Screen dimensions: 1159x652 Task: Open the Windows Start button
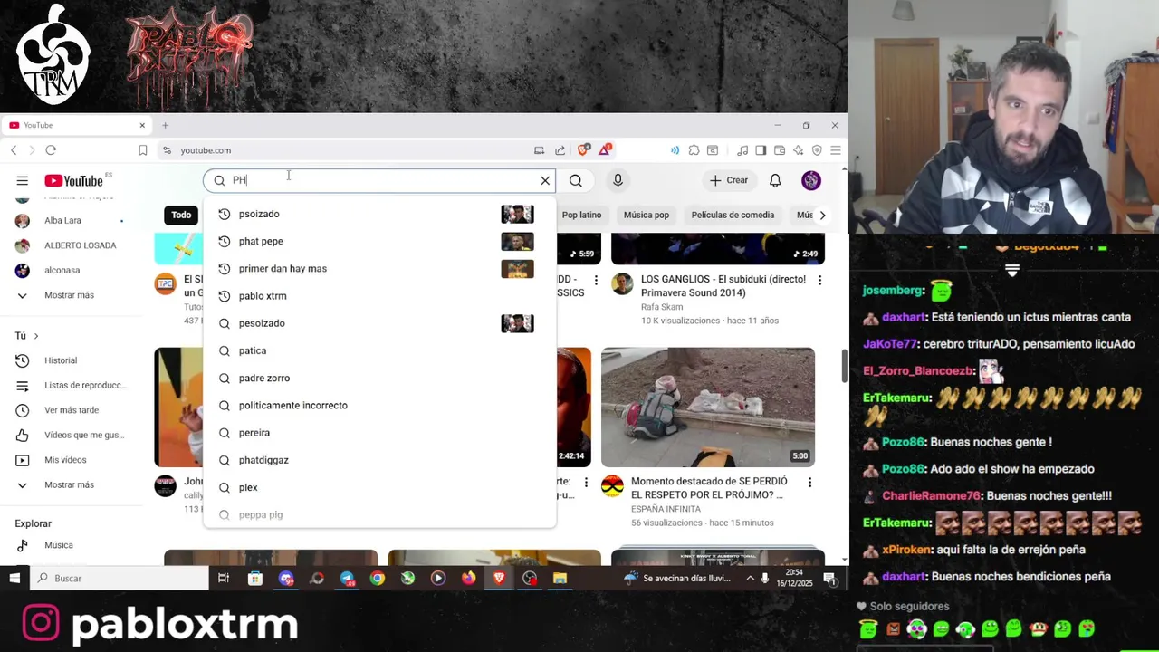(14, 578)
